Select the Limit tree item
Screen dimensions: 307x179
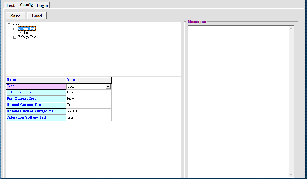coord(28,33)
